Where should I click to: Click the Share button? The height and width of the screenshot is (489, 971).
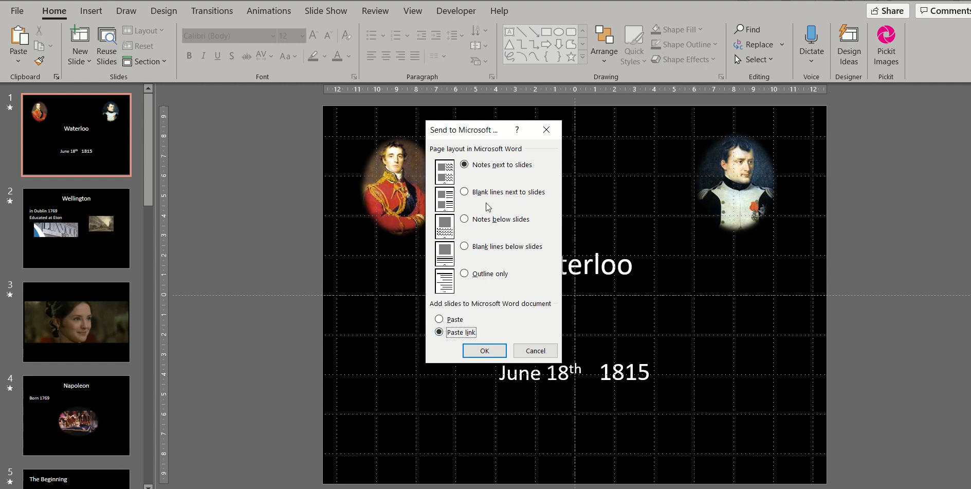pyautogui.click(x=888, y=11)
